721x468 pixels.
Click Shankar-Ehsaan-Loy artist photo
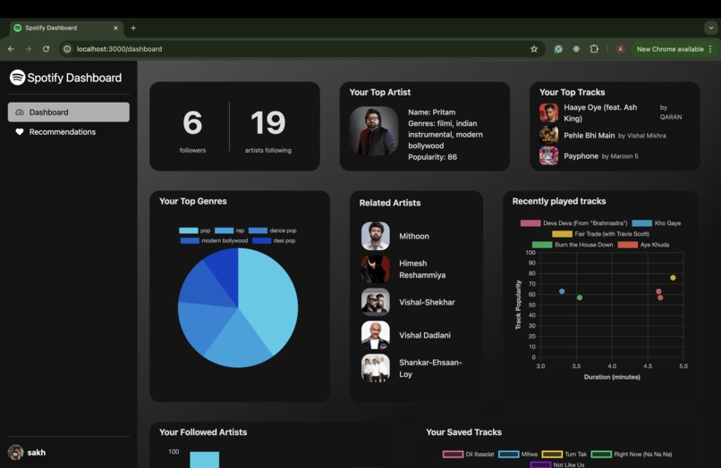tap(375, 368)
